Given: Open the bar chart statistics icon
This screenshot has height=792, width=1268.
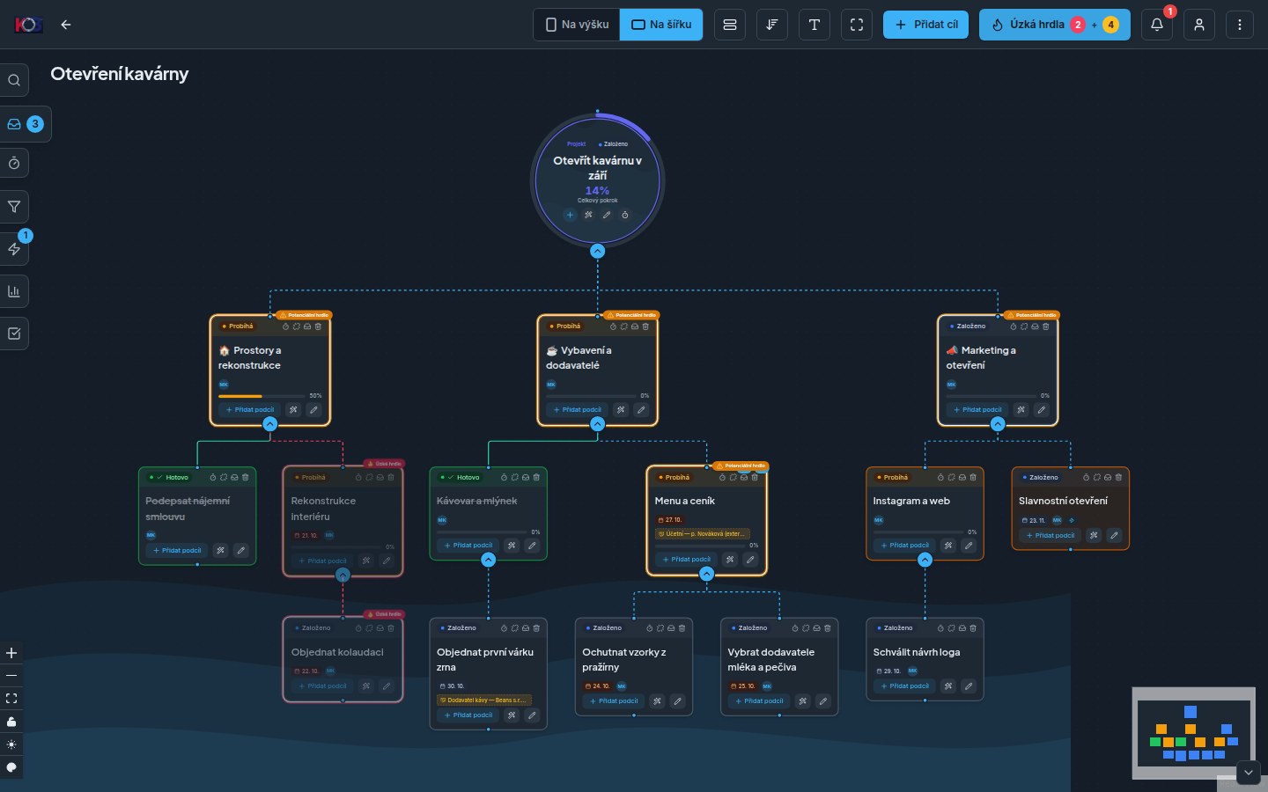Looking at the screenshot, I should 14,291.
